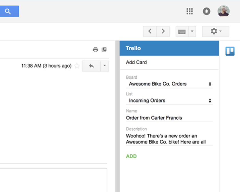This screenshot has width=240, height=192.
Task: Edit the card Name field
Action: pyautogui.click(x=169, y=118)
